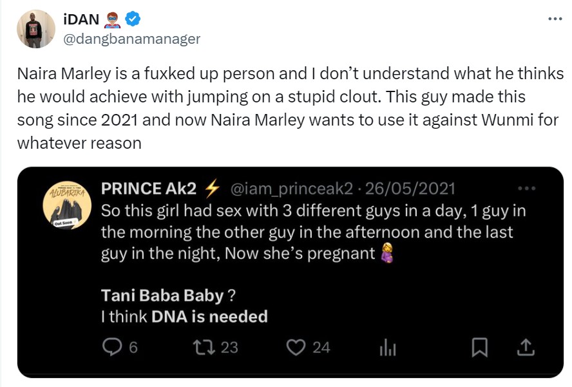This screenshot has height=387, width=572.
Task: Open iDAN's profile picture
Action: 35,28
